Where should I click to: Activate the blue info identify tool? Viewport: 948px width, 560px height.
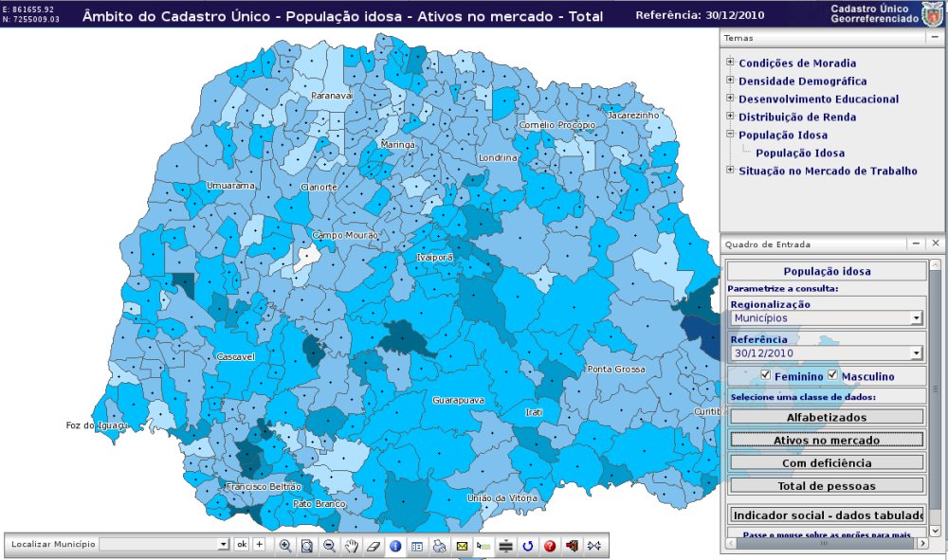click(395, 545)
